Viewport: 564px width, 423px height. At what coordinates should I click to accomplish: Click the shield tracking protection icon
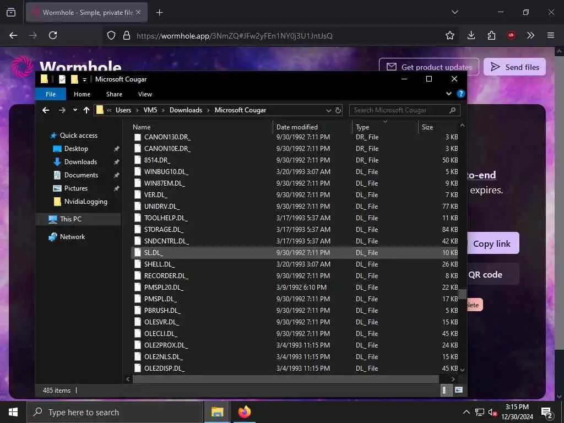111,35
